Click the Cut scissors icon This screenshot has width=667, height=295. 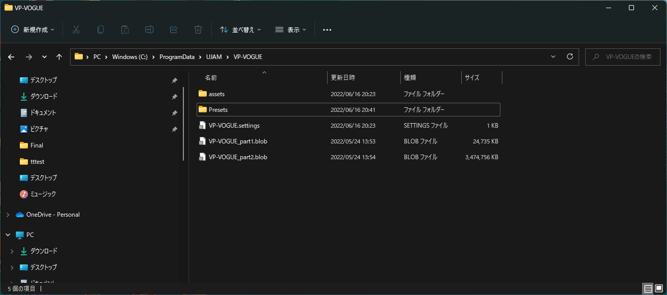(76, 29)
